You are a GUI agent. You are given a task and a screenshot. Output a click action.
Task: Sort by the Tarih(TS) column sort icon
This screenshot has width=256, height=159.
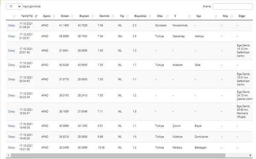pos(36,16)
